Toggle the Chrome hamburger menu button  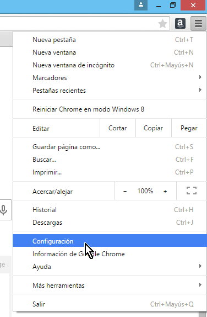pos(198,24)
